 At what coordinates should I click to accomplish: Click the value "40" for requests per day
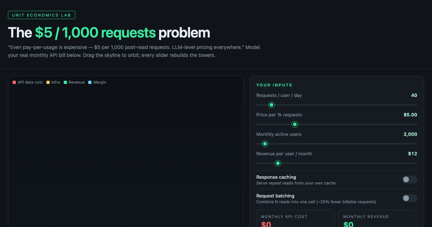pyautogui.click(x=414, y=95)
